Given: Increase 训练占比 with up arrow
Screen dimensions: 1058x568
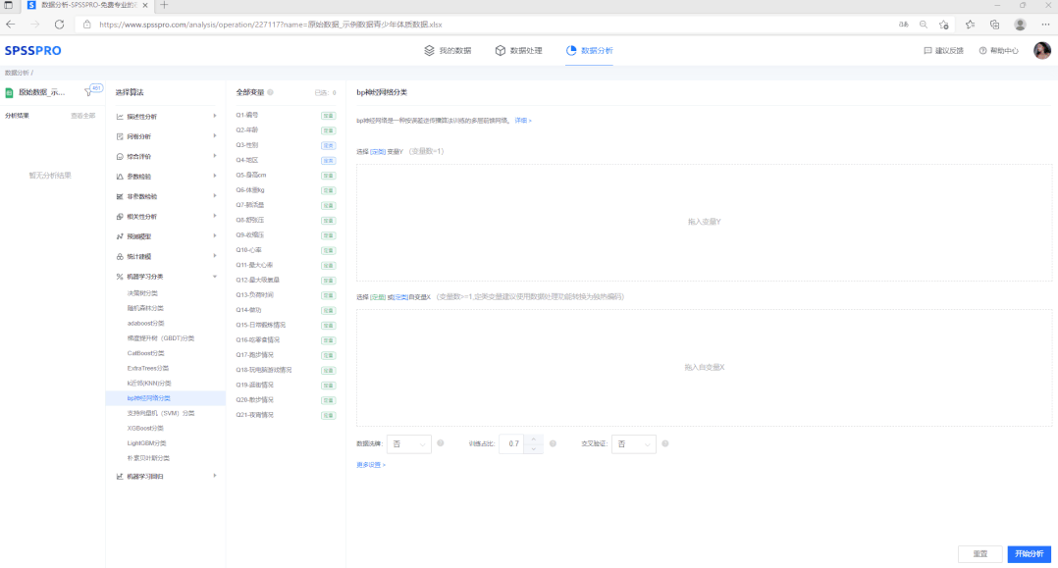Looking at the screenshot, I should tap(533, 439).
